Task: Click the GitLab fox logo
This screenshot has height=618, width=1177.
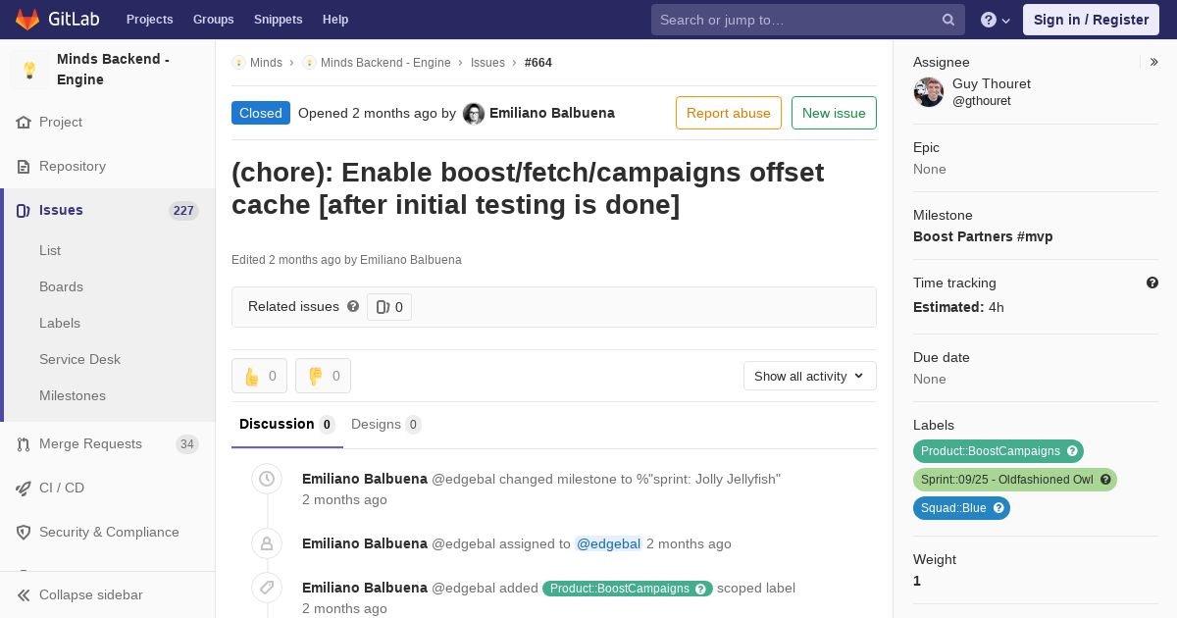Action: click(x=28, y=19)
